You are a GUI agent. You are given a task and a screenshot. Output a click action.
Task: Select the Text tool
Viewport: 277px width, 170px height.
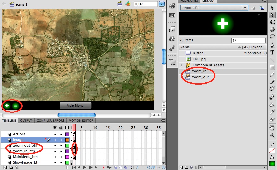click(272, 52)
